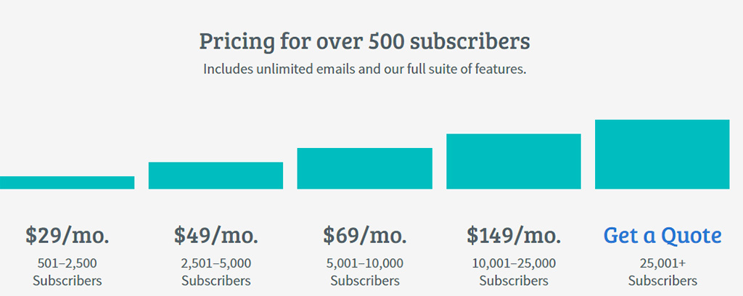Click the $149/mo. price text

[514, 235]
